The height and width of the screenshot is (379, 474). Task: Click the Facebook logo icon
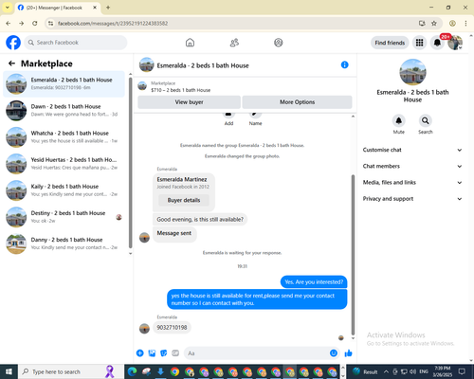13,43
